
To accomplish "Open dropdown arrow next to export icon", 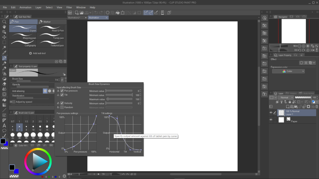I will [90, 12].
